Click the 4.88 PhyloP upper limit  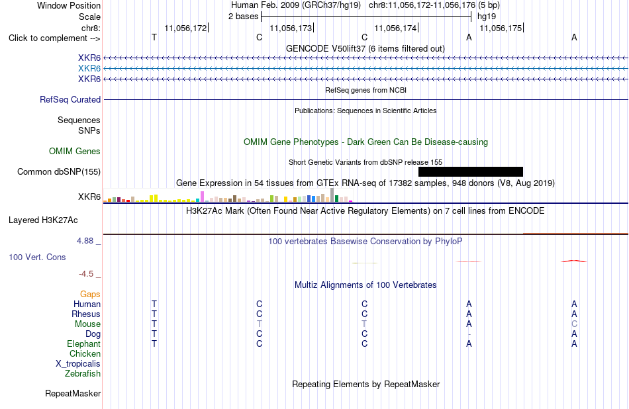(85, 241)
